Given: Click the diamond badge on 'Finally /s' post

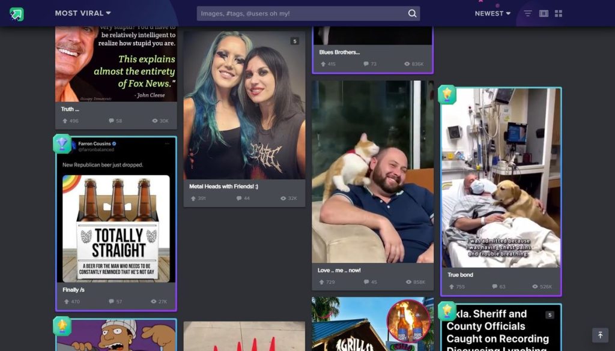Looking at the screenshot, I should pos(62,144).
